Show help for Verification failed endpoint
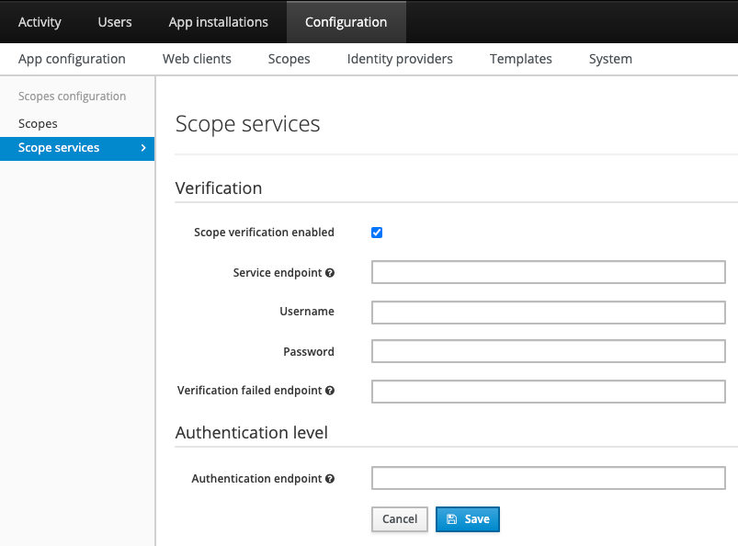738x546 pixels. click(330, 391)
